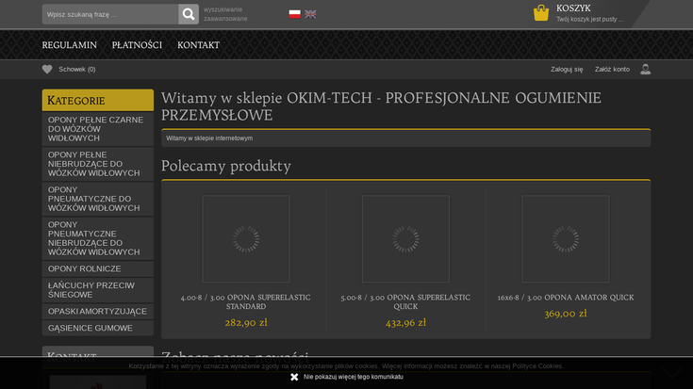Viewport: 693px width, 389px height.
Task: Click the user profile icon
Action: 645,69
